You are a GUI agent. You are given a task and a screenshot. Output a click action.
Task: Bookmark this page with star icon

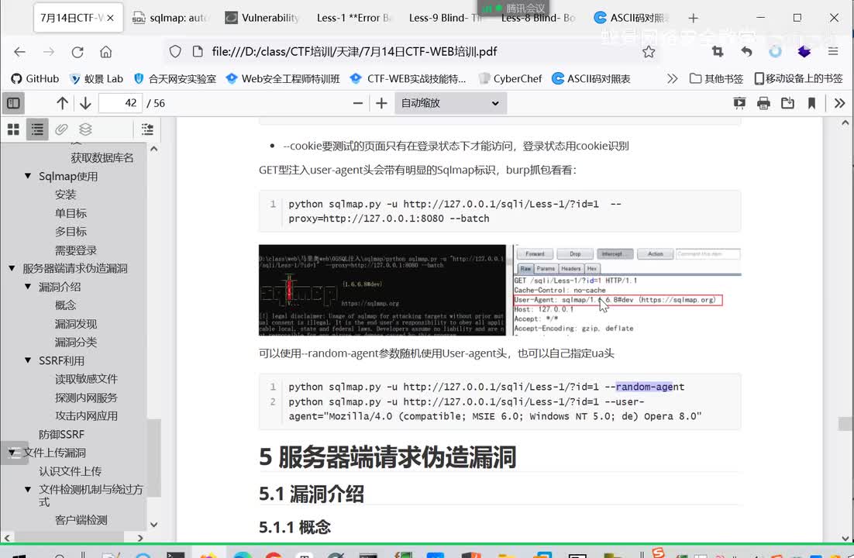(648, 52)
